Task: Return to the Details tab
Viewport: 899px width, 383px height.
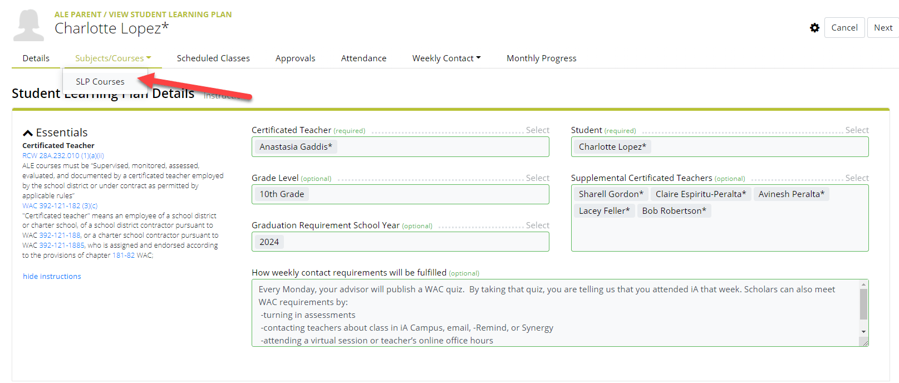Action: pos(36,57)
